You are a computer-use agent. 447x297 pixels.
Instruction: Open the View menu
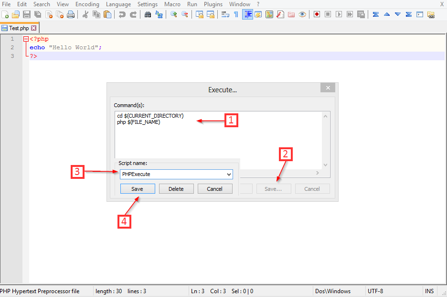(x=63, y=4)
